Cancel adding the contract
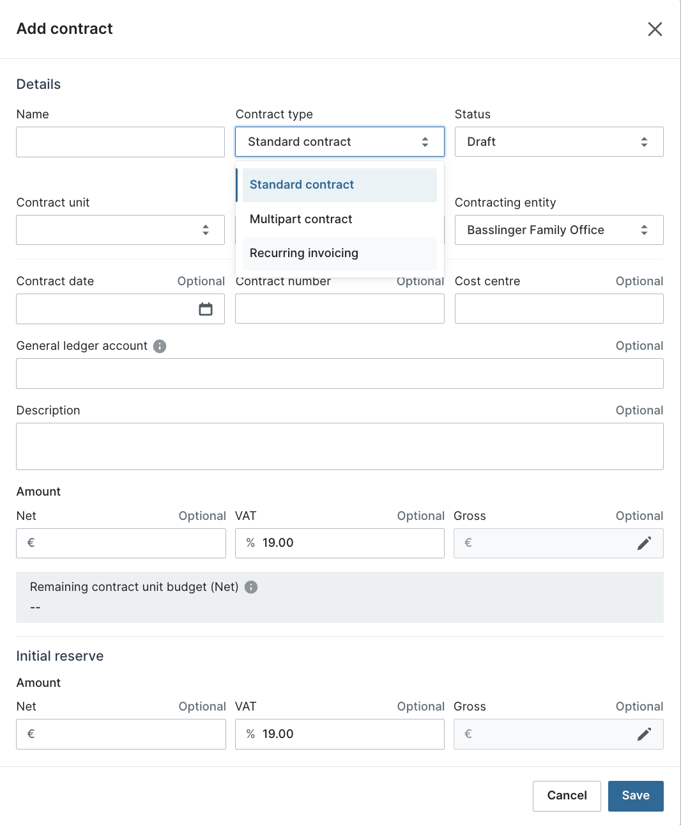This screenshot has width=681, height=825. click(567, 796)
